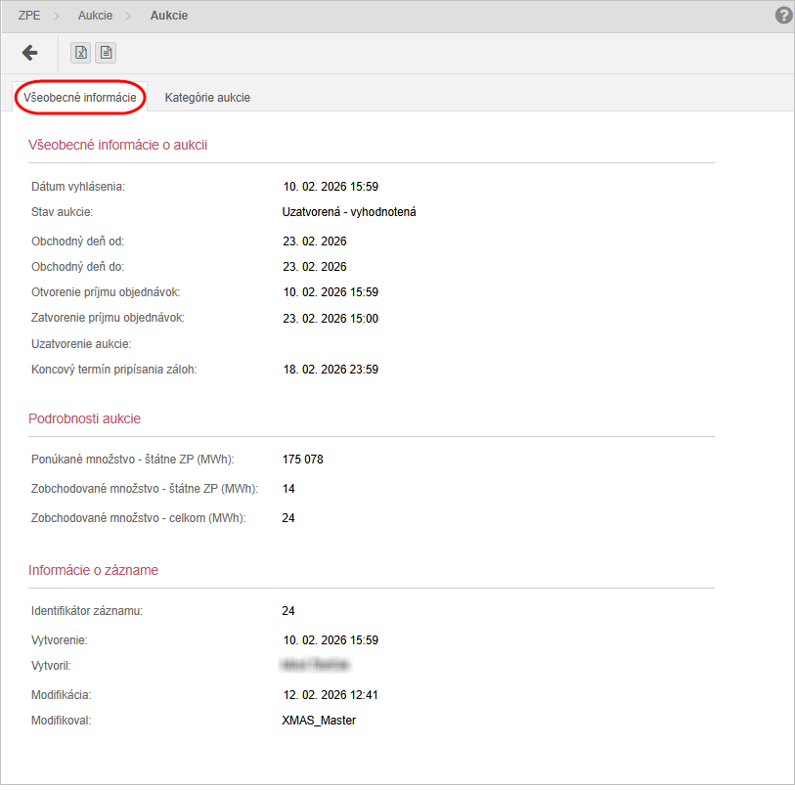
Task: Open the middle Aukcie breadcrumb link
Action: (95, 16)
